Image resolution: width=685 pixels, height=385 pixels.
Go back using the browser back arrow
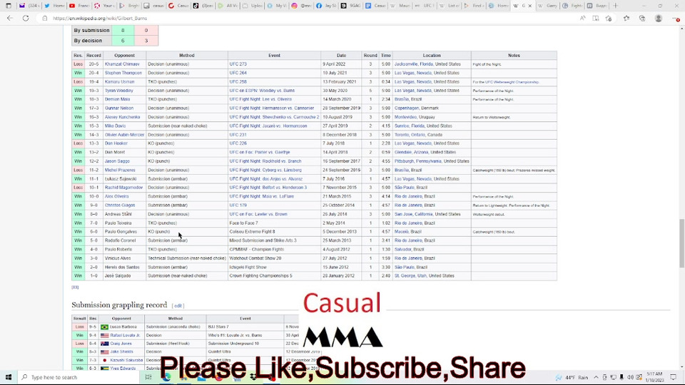10,19
